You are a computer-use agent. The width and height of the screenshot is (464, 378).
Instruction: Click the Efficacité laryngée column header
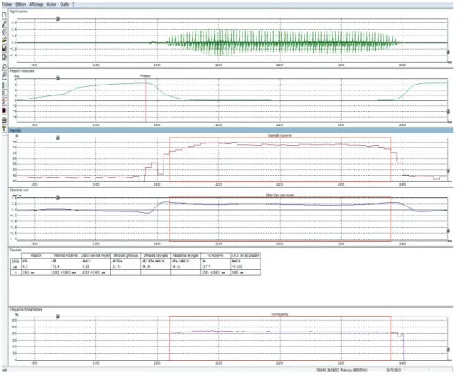click(156, 255)
